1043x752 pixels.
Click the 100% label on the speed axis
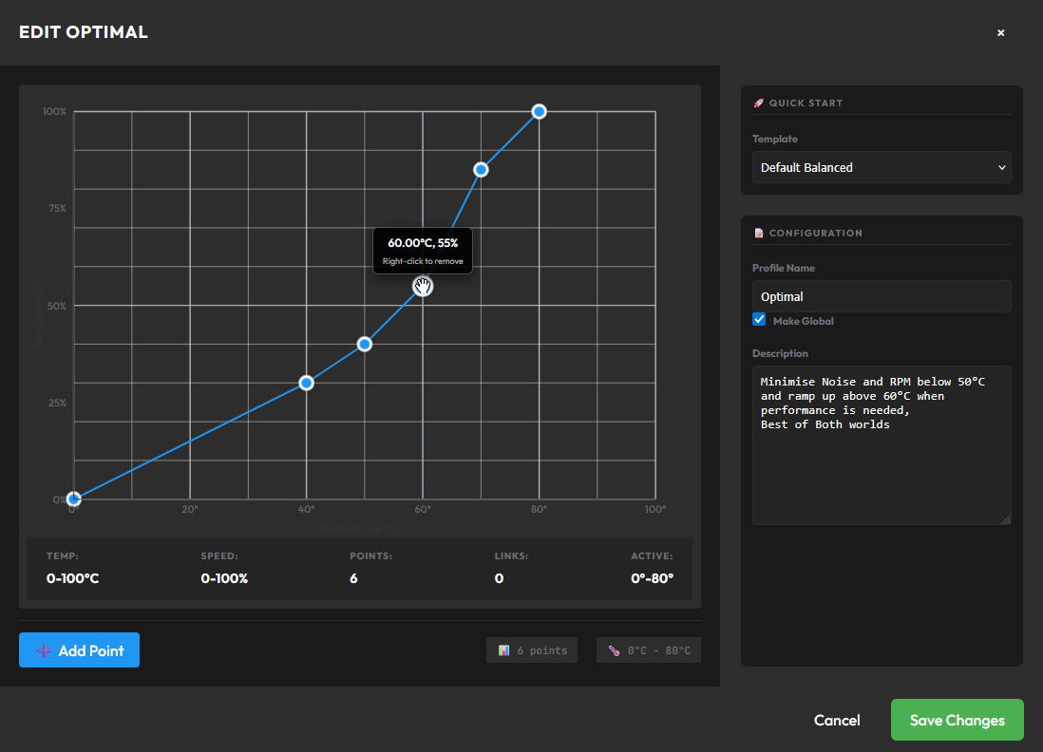point(54,112)
